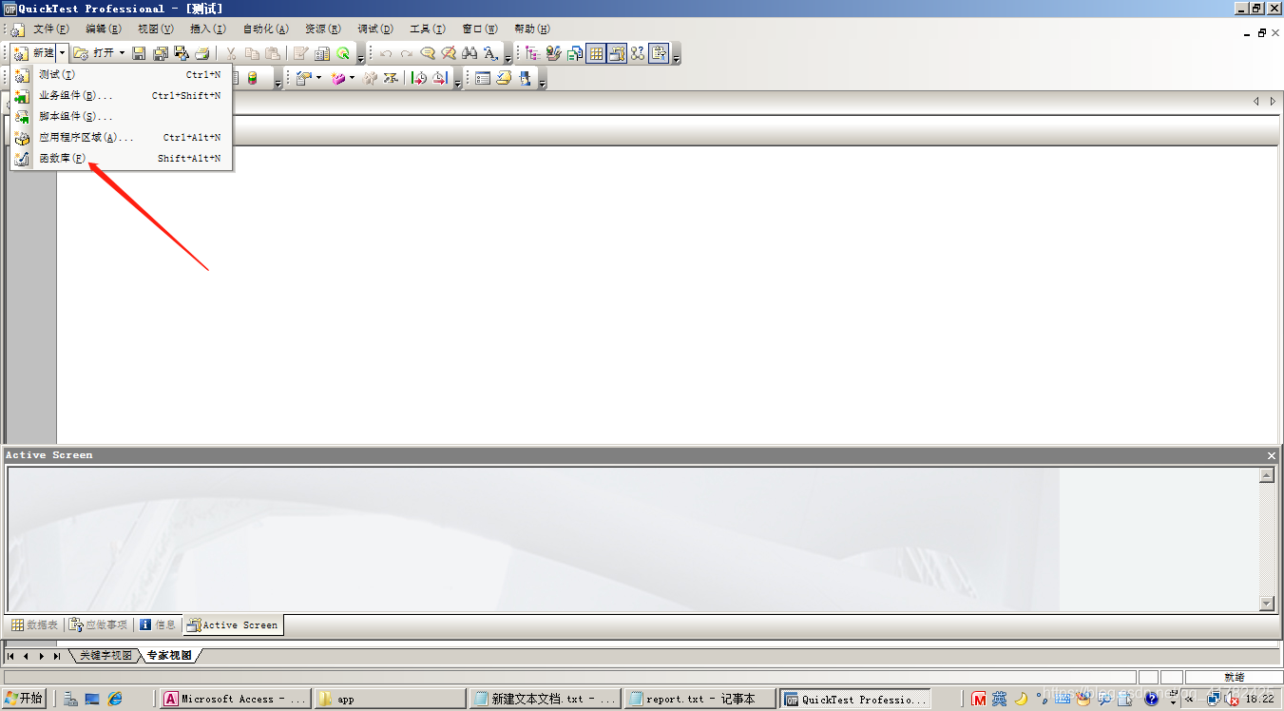Open the 文件(F) menu

coord(51,29)
